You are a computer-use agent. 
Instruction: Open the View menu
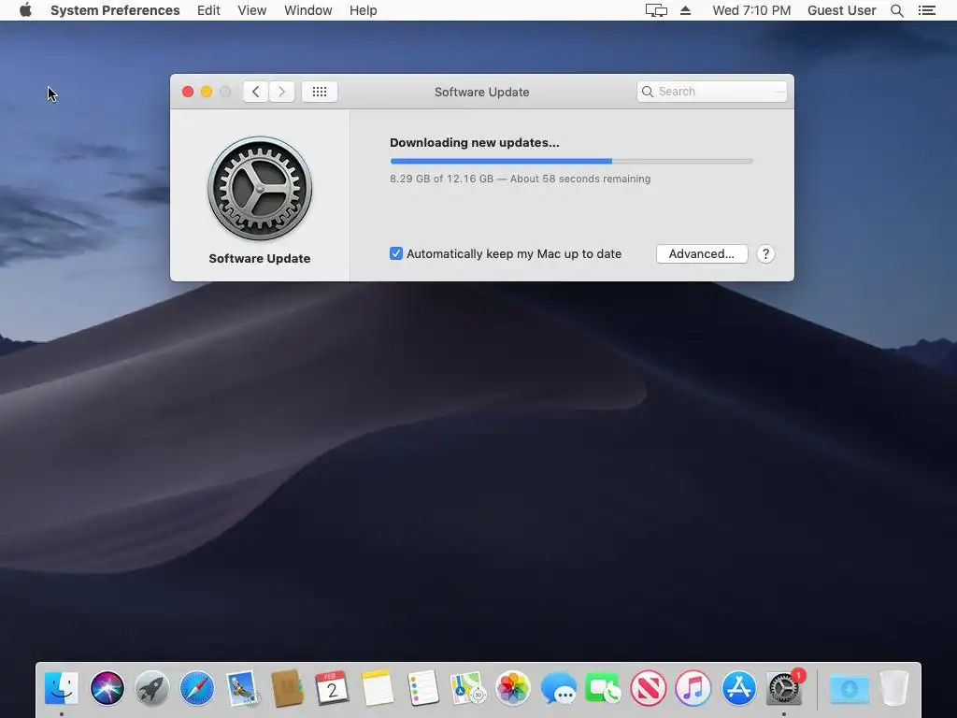click(x=252, y=10)
